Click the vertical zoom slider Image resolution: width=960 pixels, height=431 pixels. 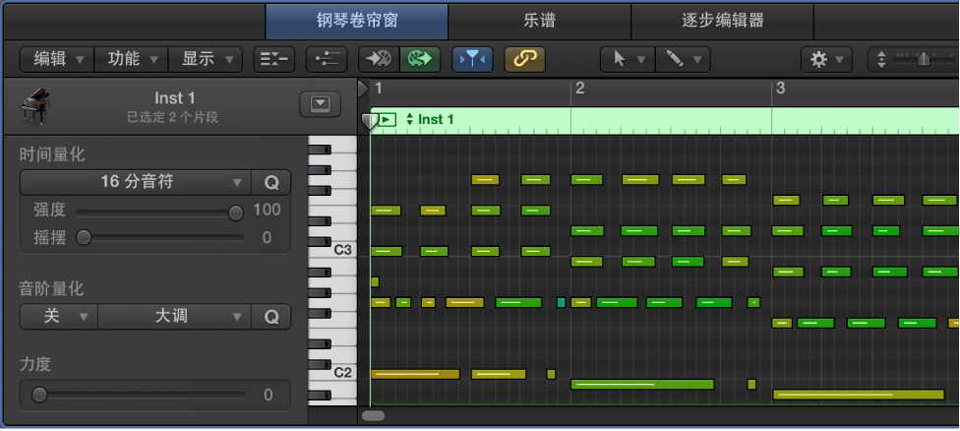coord(924,59)
